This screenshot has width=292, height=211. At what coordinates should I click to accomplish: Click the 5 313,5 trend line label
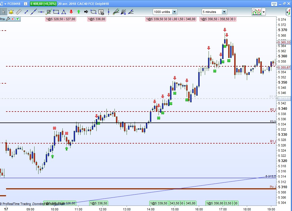pyautogui.click(x=271, y=176)
